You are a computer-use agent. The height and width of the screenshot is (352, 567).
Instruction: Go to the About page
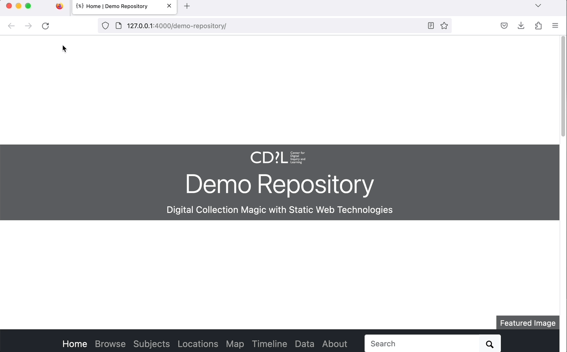tap(335, 344)
